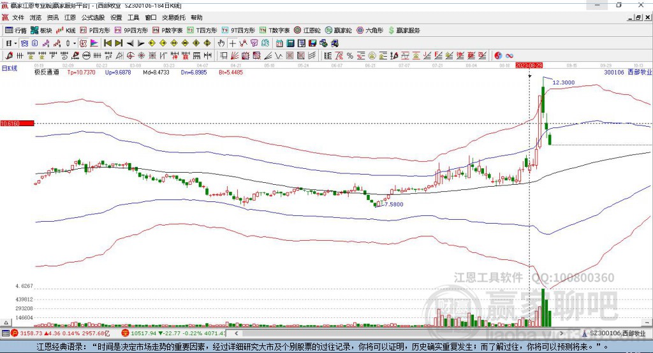Open 赢家服务 service link
Screen dimensions: 653x353
[x=404, y=31]
